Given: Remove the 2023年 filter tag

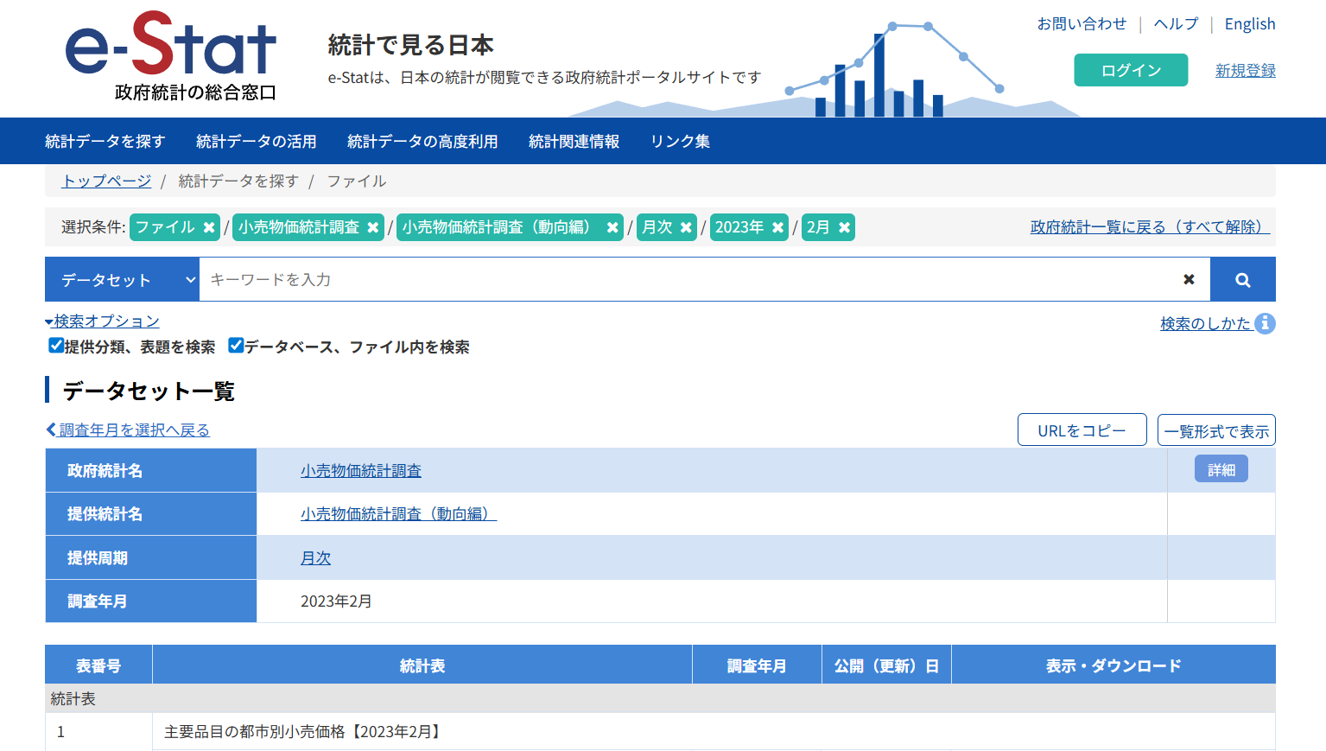Looking at the screenshot, I should (777, 227).
